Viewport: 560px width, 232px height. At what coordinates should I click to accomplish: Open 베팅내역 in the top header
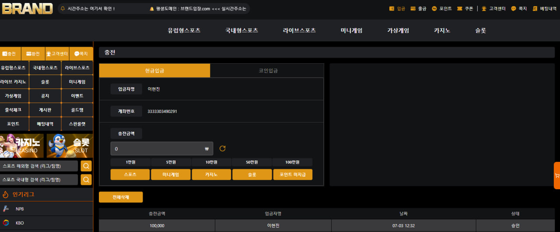[545, 9]
